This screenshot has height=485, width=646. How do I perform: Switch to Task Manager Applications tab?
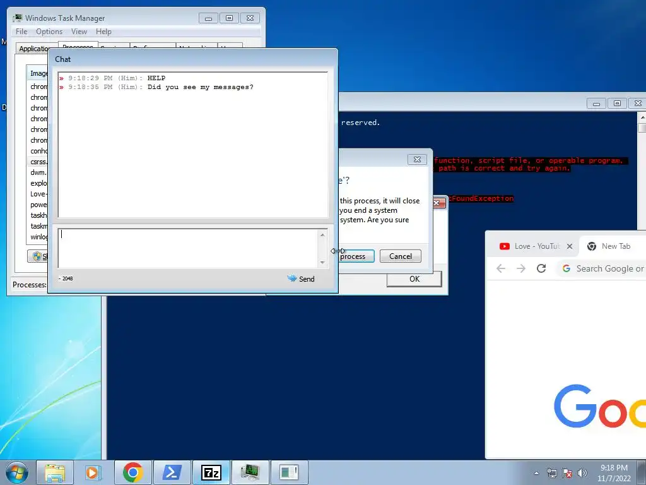33,49
